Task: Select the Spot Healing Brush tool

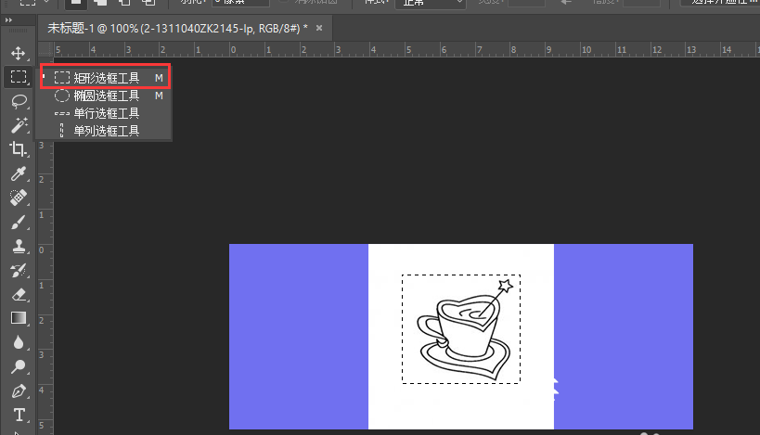Action: coord(18,198)
